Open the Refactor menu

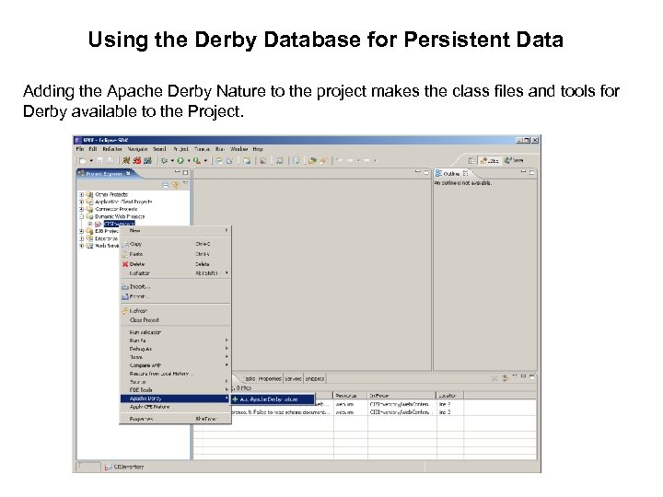click(x=112, y=149)
